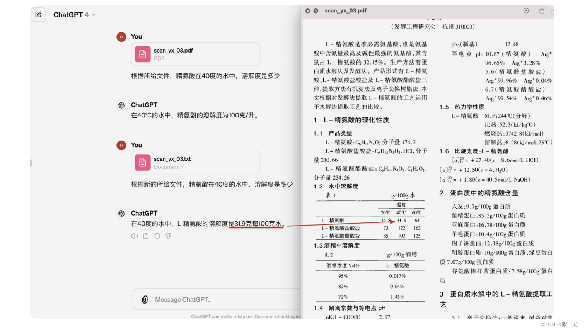Click heading '2 蛋白质中的精氨酸含量'
The image size is (585, 331).
(x=479, y=193)
